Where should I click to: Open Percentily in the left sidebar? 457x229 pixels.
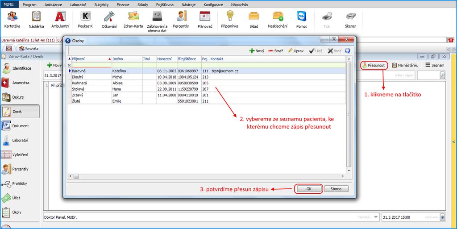(x=20, y=169)
